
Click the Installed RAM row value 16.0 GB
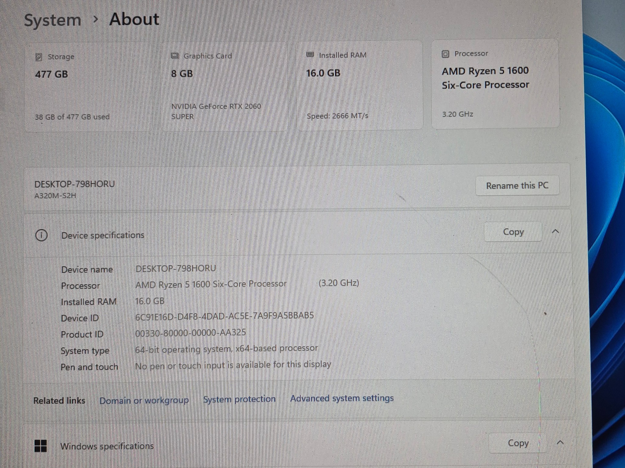pos(150,301)
